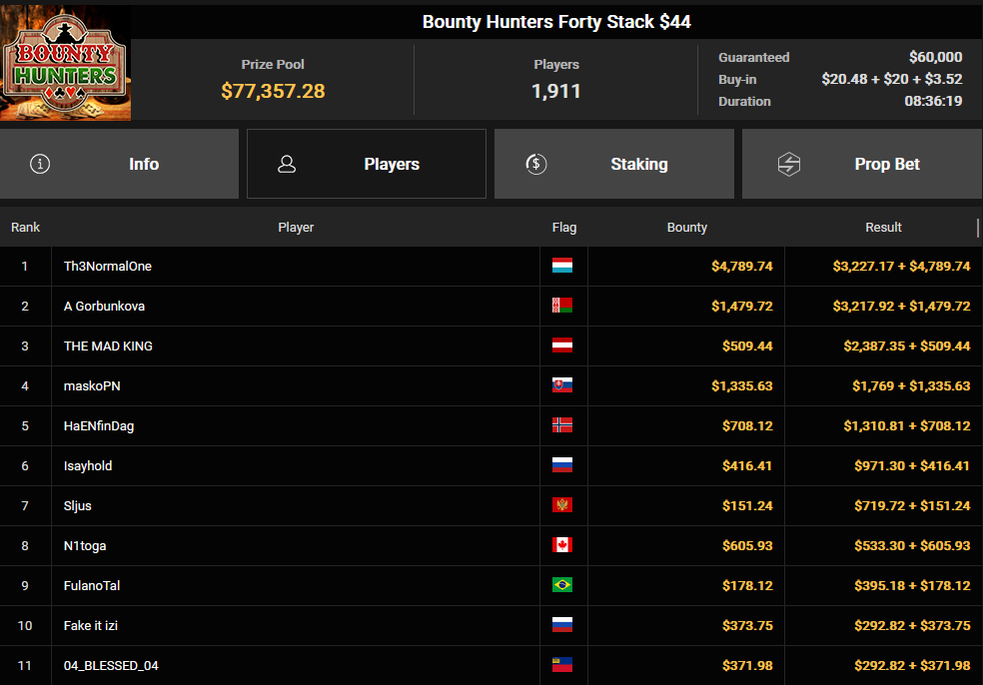The image size is (983, 685).
Task: Select player Th3NormalOne
Action: point(108,267)
